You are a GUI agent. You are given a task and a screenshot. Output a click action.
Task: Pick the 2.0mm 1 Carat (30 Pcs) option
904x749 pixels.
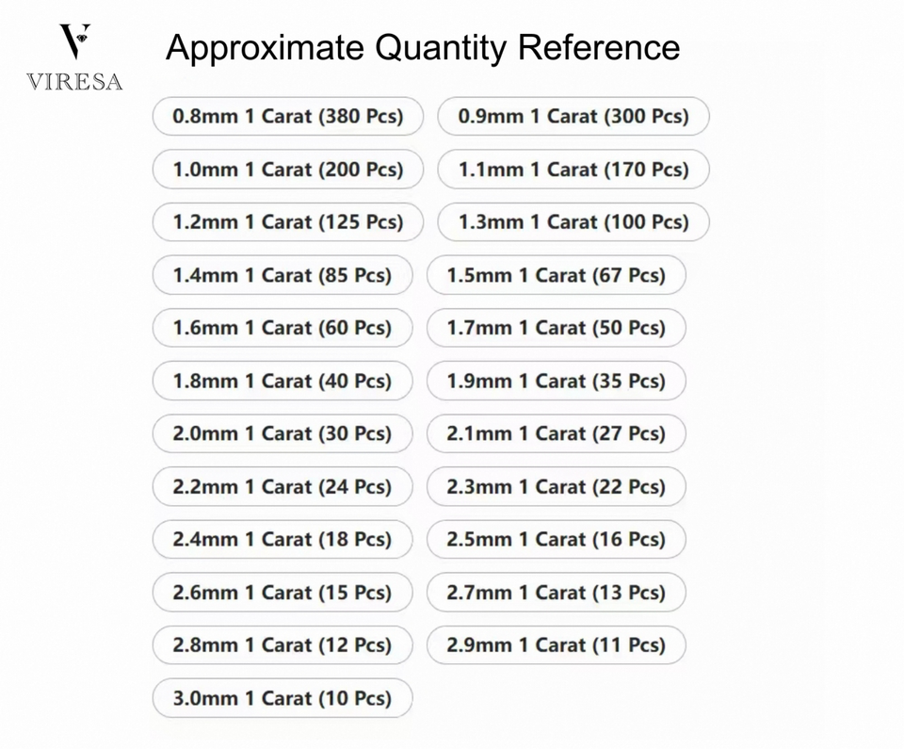tap(282, 433)
